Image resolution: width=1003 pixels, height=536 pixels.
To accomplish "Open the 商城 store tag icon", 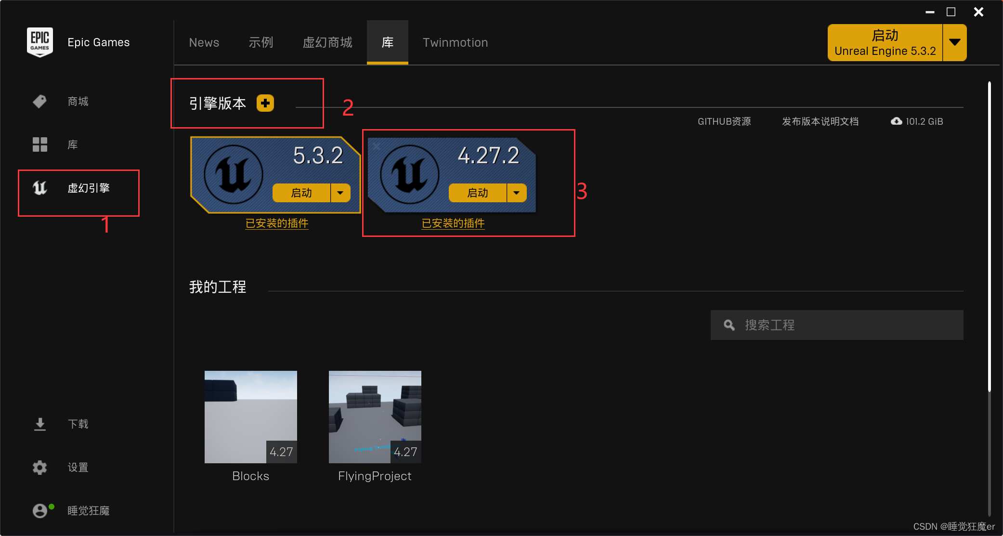I will pyautogui.click(x=39, y=102).
